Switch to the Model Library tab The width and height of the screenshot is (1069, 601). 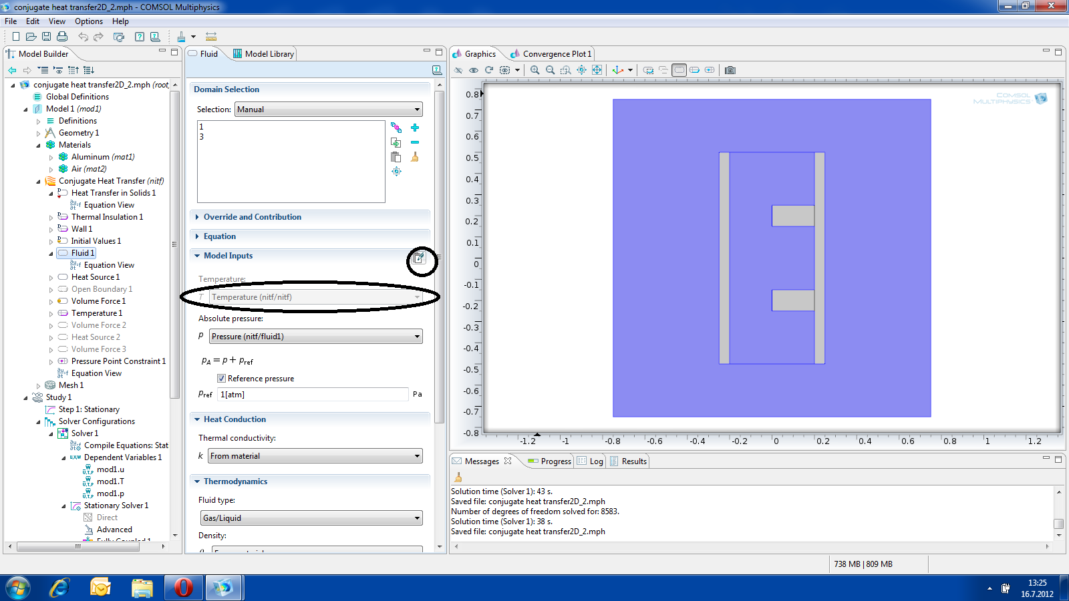pos(263,54)
